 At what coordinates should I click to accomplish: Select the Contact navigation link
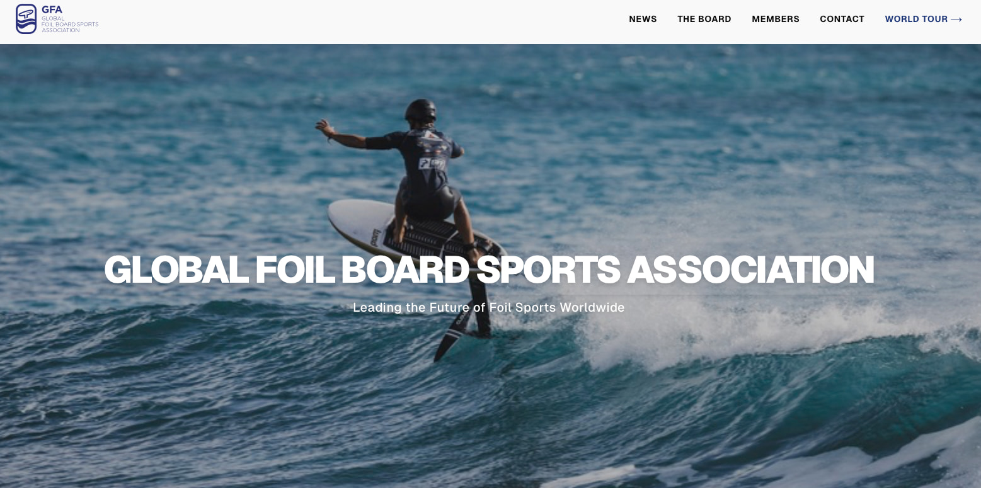point(842,19)
